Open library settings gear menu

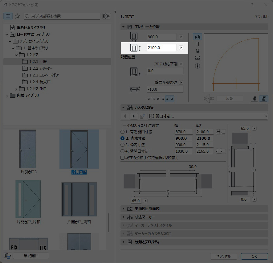[106, 16]
